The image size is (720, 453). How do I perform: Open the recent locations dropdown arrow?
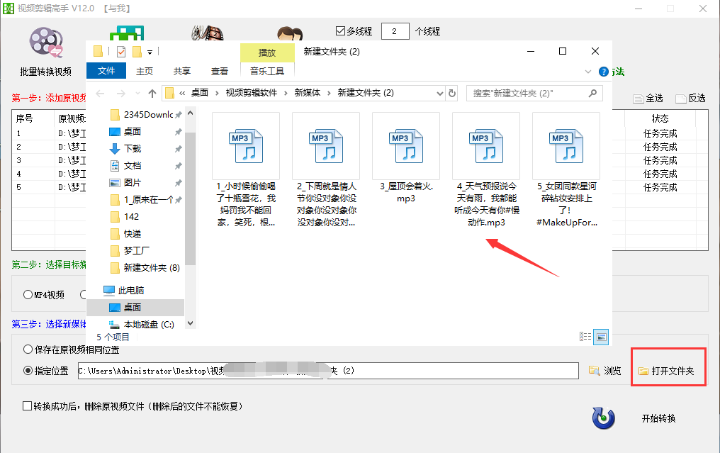tap(137, 94)
